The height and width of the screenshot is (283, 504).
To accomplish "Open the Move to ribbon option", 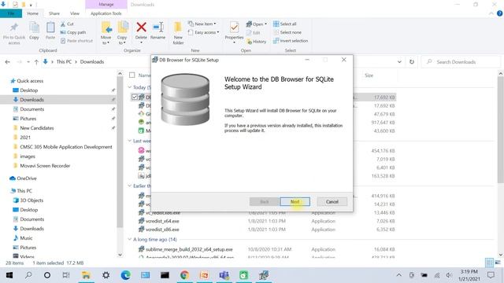I will tap(106, 33).
